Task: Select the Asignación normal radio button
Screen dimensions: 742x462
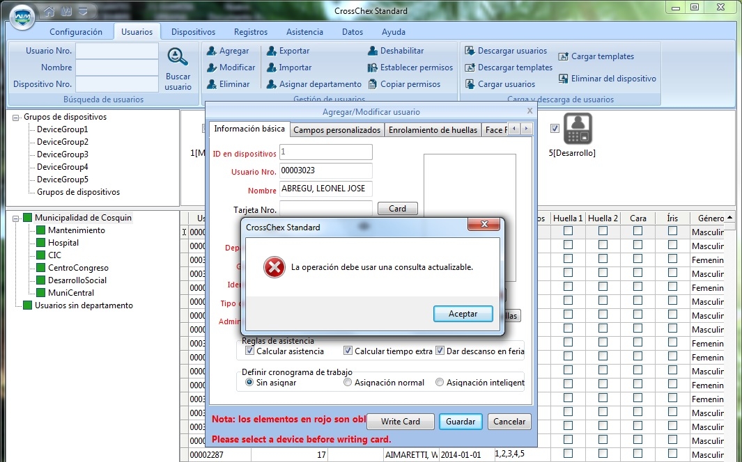Action: point(348,383)
